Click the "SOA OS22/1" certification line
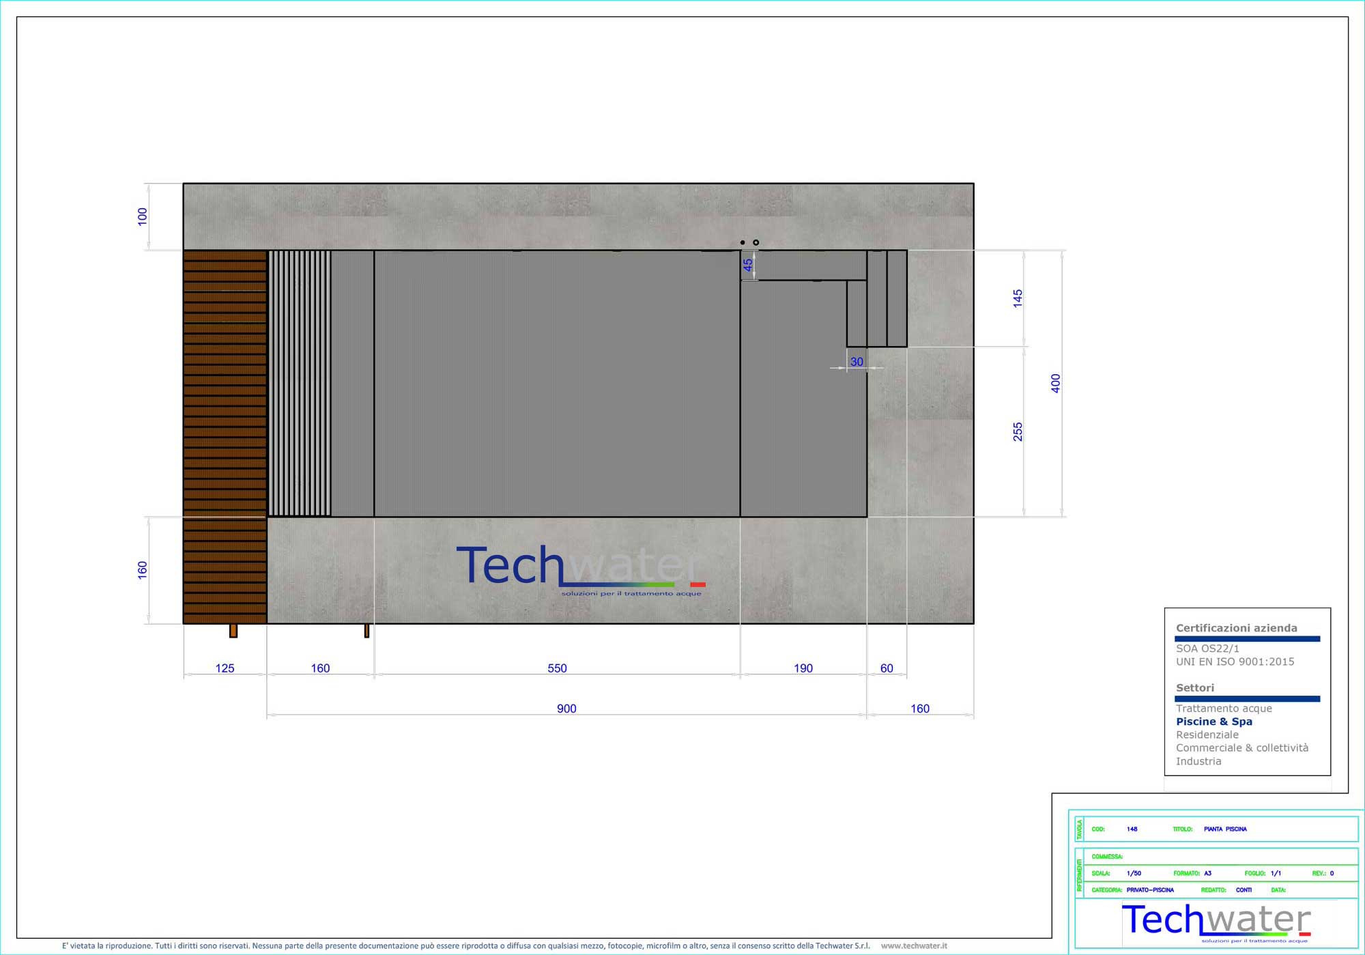This screenshot has height=955, width=1365. pos(1207,648)
